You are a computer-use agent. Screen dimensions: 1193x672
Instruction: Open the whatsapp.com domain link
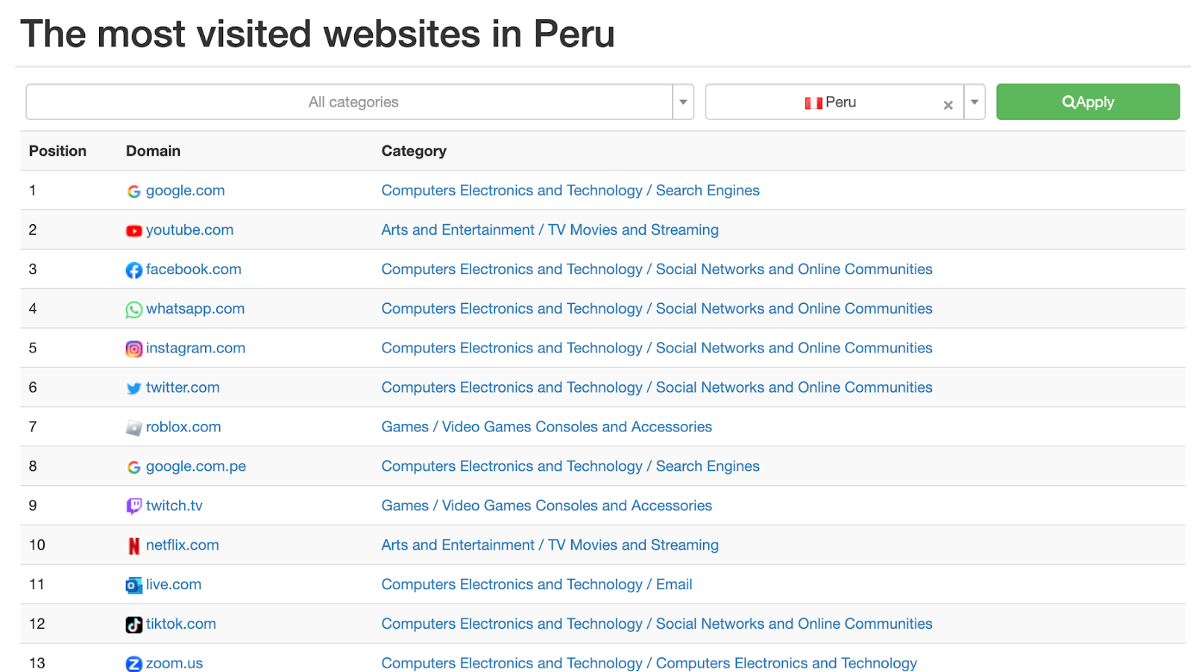pos(195,309)
